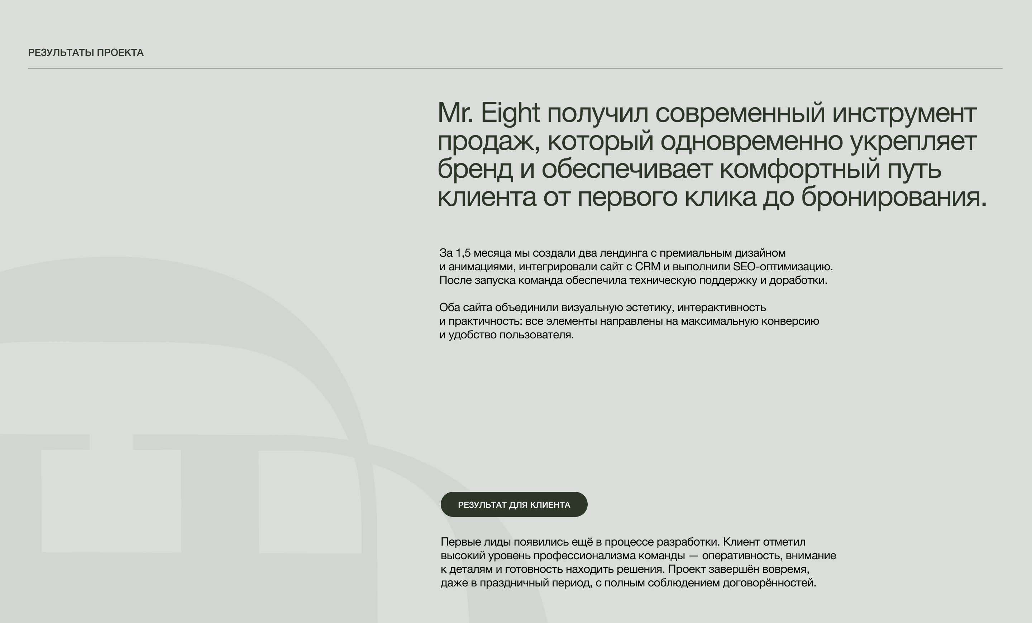Click the phrase "максимальную конверсию"
1032x623 pixels.
click(x=750, y=321)
